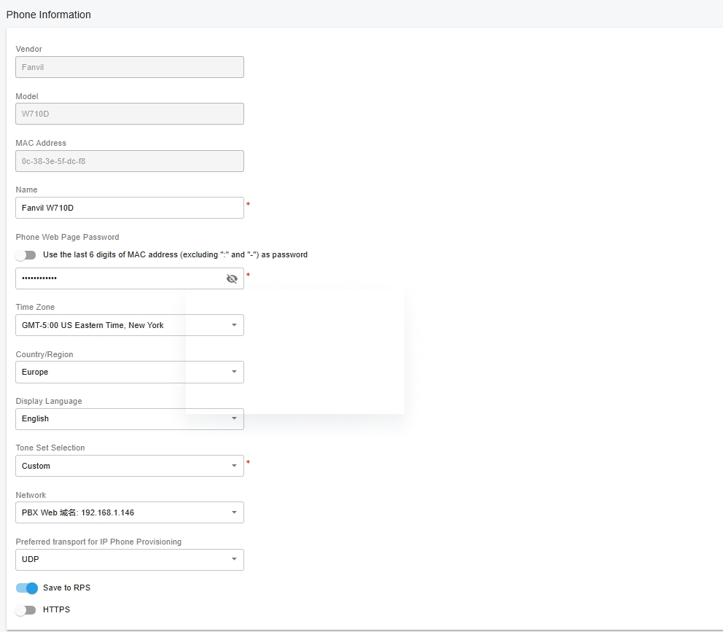Image resolution: width=723 pixels, height=632 pixels.
Task: Click the Tone Set Selection dropdown arrow
Action: (234, 466)
